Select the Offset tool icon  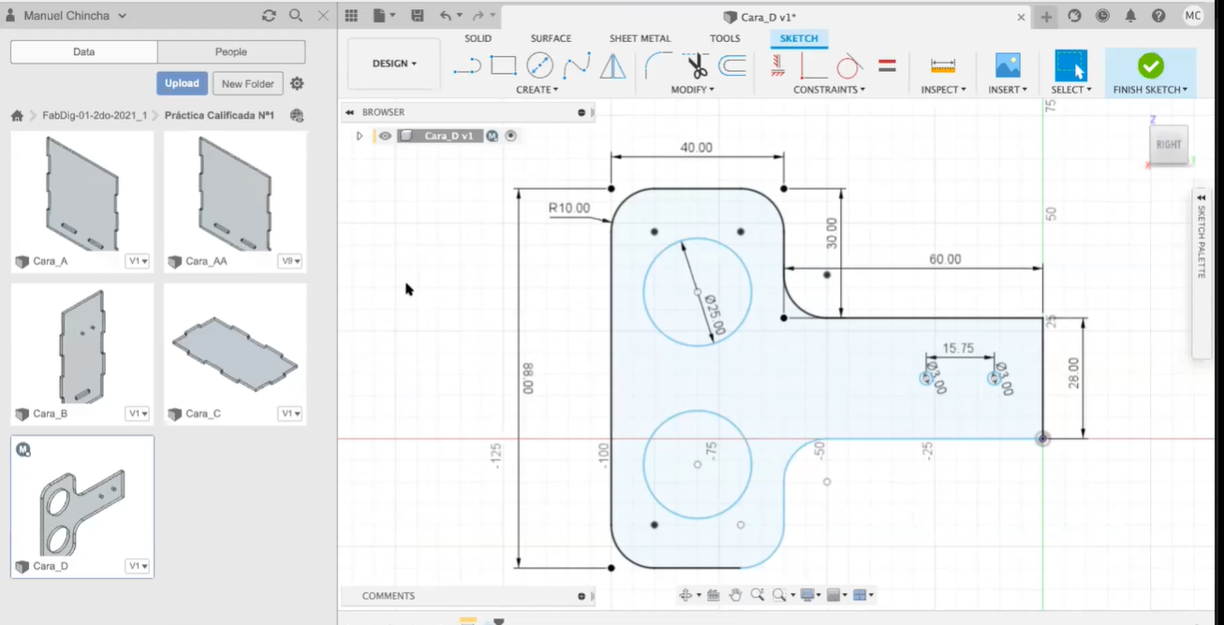(x=732, y=65)
